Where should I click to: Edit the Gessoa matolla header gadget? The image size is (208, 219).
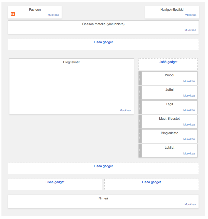(190, 30)
